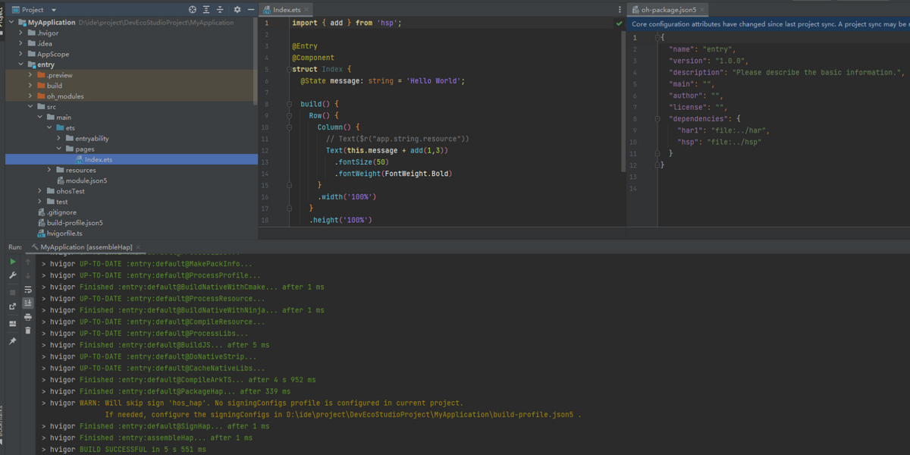Close the MyApplication [assembleHap] run tab
Image resolution: width=910 pixels, height=455 pixels.
tap(138, 248)
